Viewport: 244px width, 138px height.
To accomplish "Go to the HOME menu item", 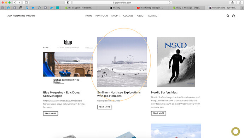I will tap(89, 15).
